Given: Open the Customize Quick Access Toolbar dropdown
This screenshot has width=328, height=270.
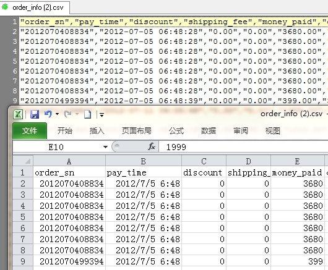Looking at the screenshot, I should 101,115.
